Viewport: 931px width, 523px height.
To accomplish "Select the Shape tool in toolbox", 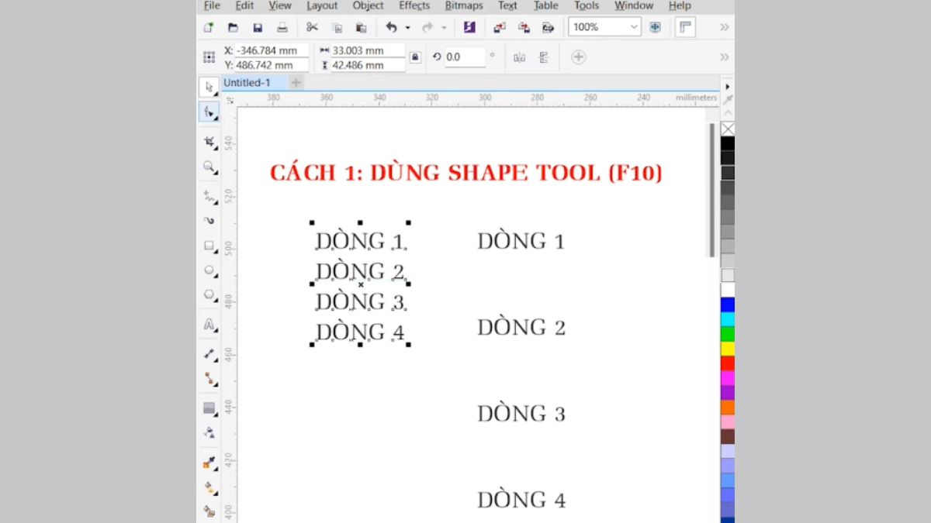I will (x=209, y=112).
